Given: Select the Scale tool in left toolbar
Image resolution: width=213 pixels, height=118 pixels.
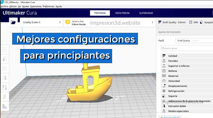Looking at the screenshot, I should tap(5, 59).
